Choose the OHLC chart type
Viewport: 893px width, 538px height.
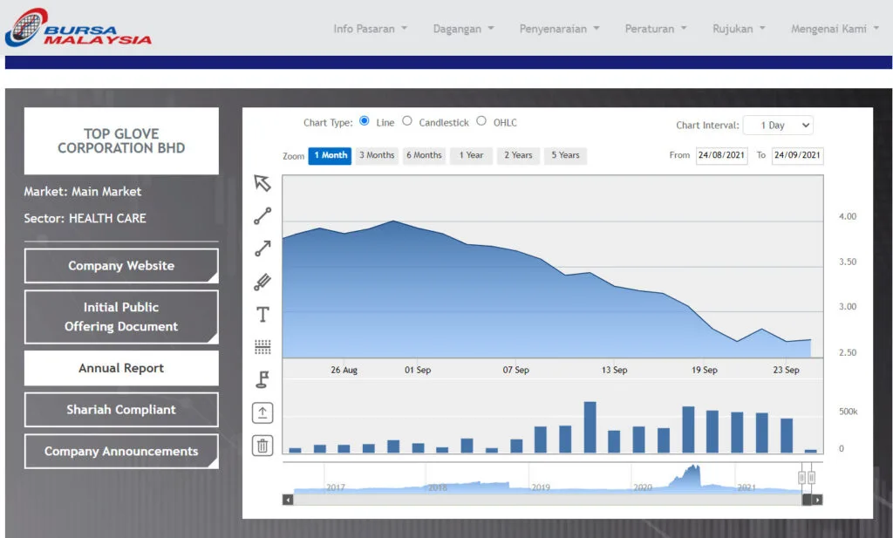481,122
